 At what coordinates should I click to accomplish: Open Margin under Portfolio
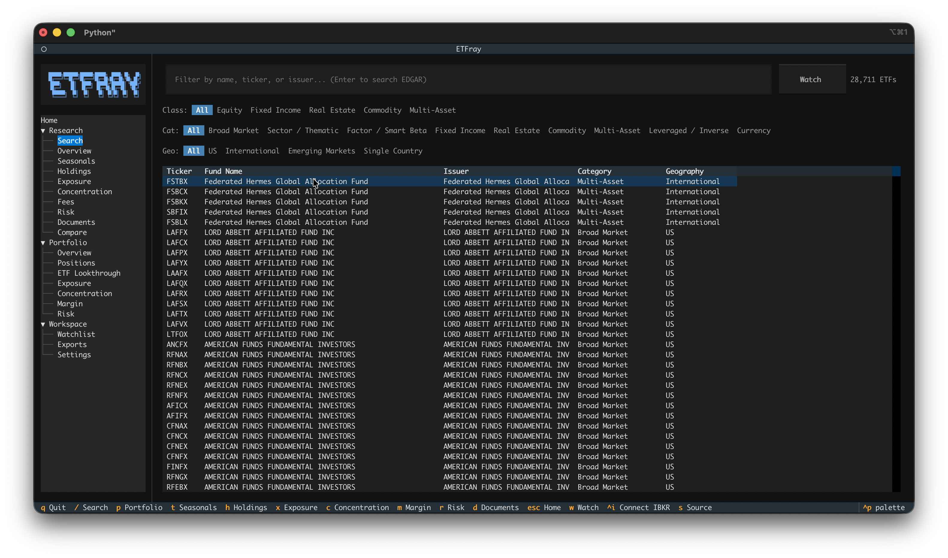70,304
